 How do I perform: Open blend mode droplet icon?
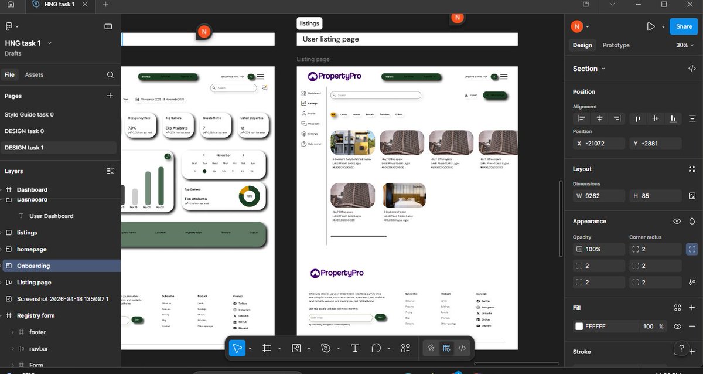[692, 221]
